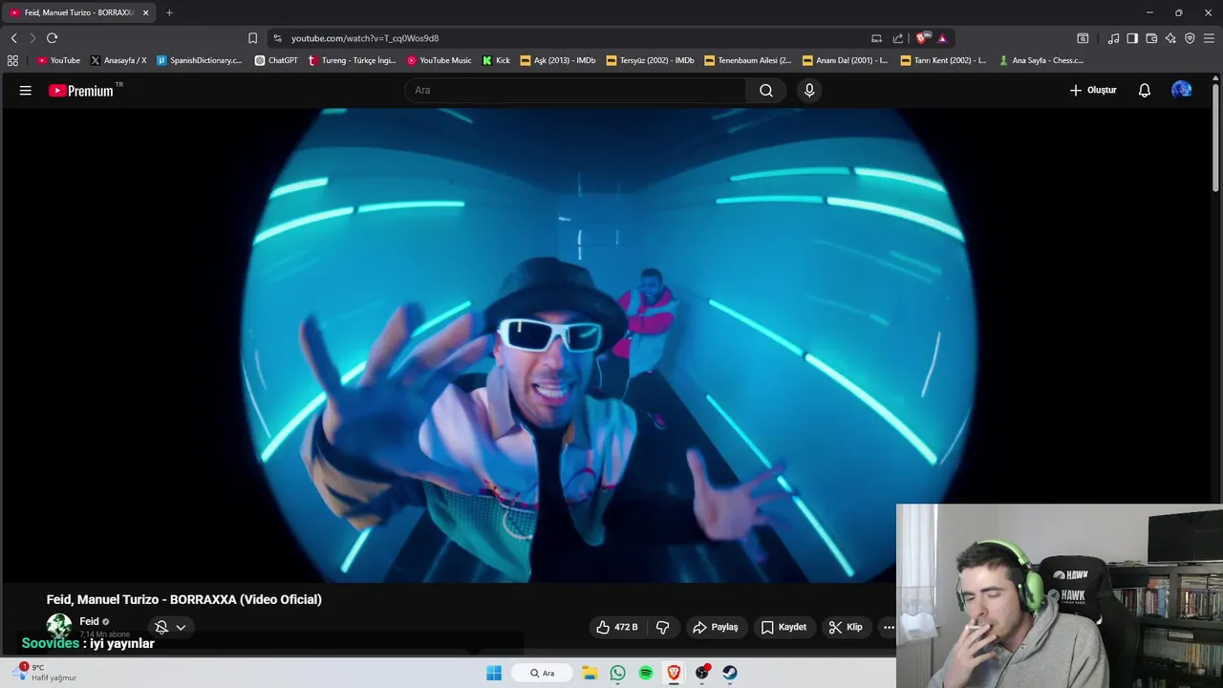Image resolution: width=1223 pixels, height=688 pixels.
Task: Dislike the BORRAXXA video
Action: 663,627
